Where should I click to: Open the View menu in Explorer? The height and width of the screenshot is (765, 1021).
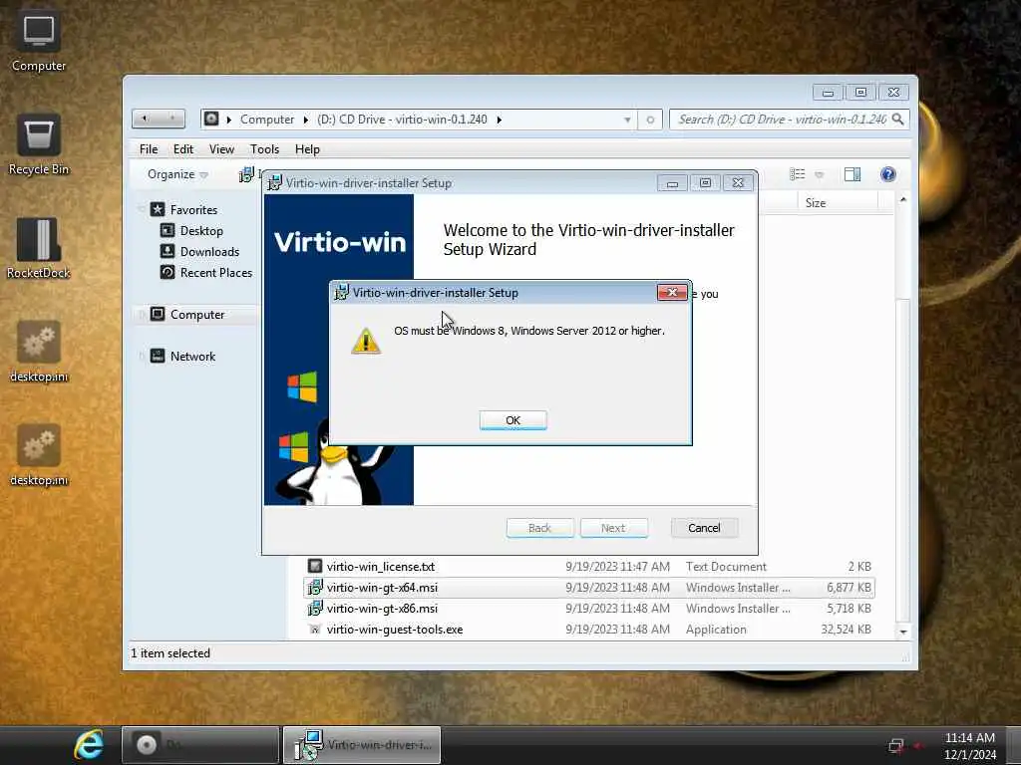[221, 149]
